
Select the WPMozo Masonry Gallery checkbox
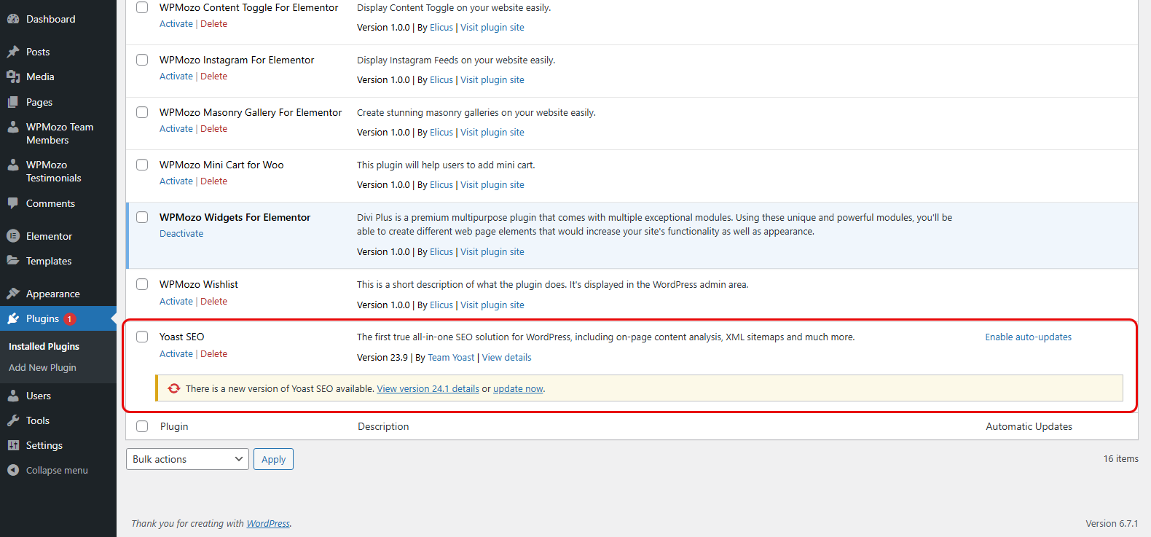[142, 112]
